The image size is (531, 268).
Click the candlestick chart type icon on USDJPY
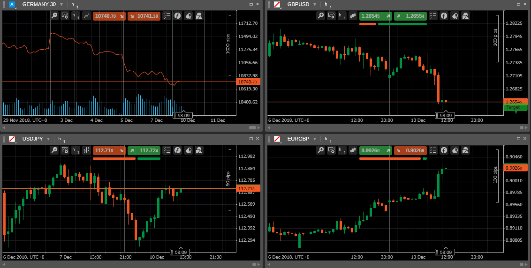[87, 150]
